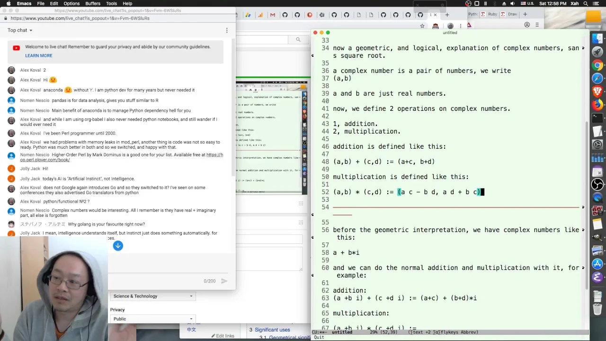Screen dimensions: 606x341
Task: Open the Buffers menu in Emacs
Action: pyautogui.click(x=92, y=3)
